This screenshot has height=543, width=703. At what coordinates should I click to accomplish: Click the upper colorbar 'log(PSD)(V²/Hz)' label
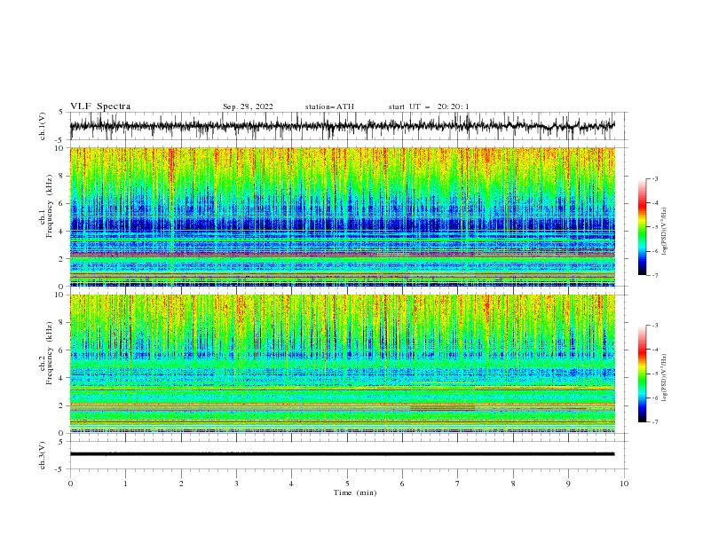(x=665, y=232)
